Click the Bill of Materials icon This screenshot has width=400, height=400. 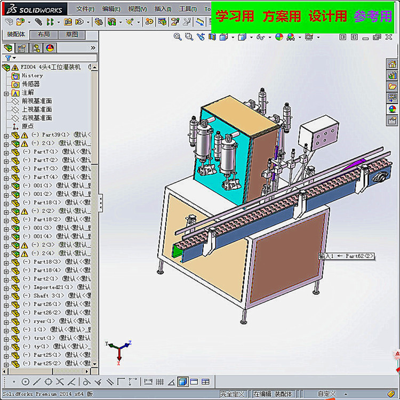pos(162,22)
